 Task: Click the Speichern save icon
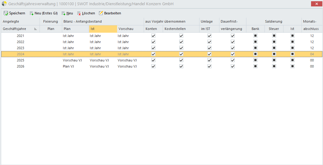coord(6,13)
